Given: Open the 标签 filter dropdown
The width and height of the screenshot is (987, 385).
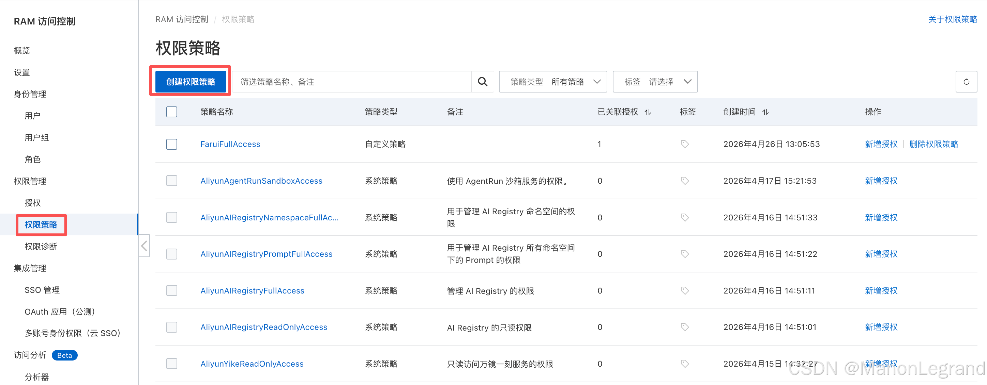Looking at the screenshot, I should (x=655, y=81).
